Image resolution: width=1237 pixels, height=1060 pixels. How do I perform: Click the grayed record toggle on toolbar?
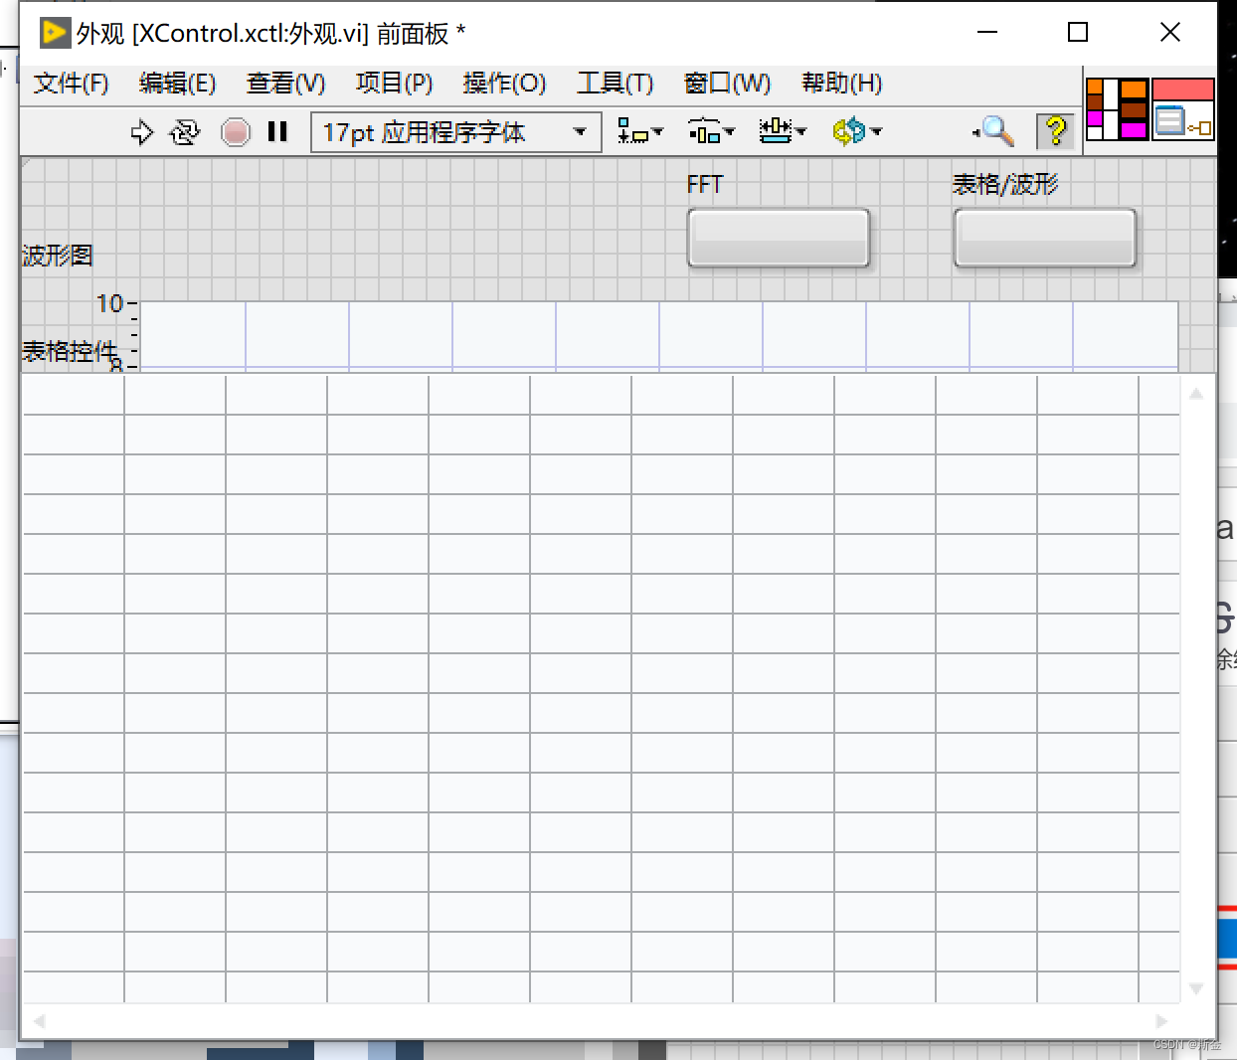(x=236, y=130)
